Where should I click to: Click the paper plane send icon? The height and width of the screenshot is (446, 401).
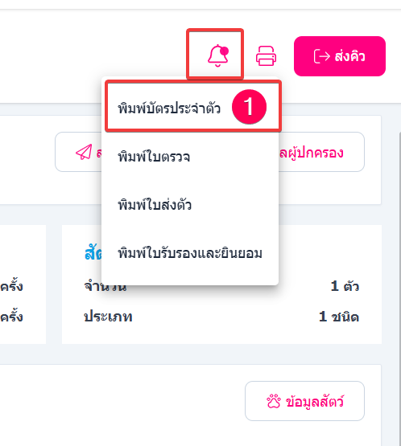(x=84, y=152)
